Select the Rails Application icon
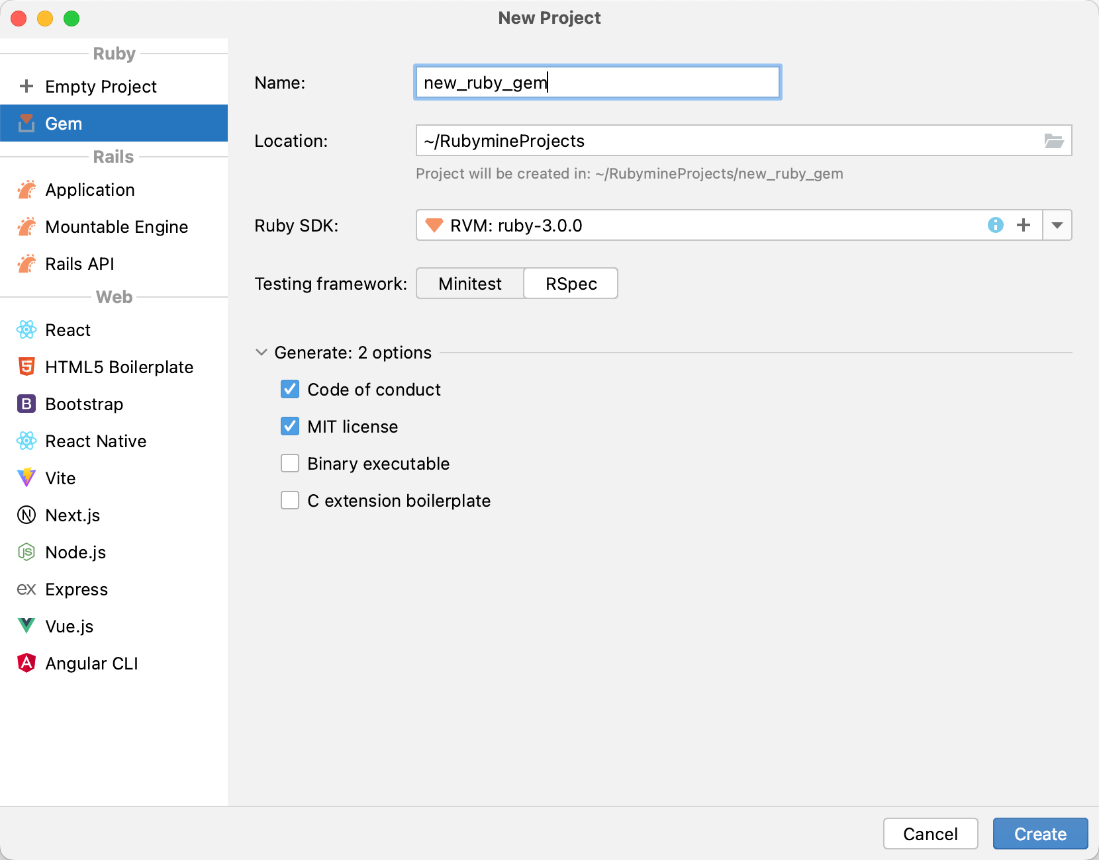1099x860 pixels. (x=26, y=190)
